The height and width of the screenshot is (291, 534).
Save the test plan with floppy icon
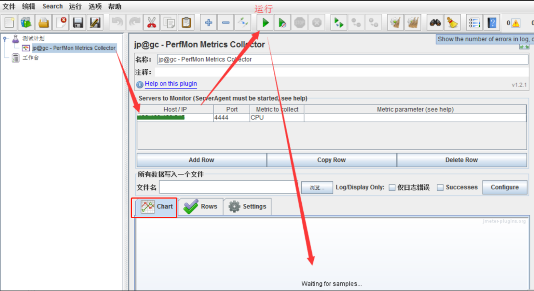78,23
